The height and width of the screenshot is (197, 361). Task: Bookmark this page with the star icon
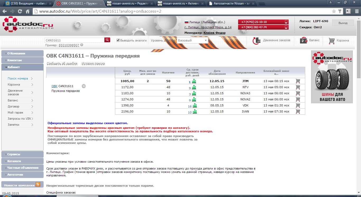tap(334, 11)
